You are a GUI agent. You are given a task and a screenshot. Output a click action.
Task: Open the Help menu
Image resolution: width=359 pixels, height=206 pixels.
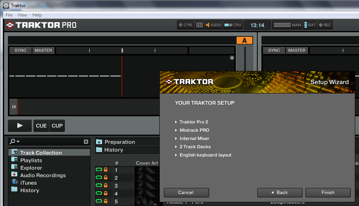(x=37, y=15)
